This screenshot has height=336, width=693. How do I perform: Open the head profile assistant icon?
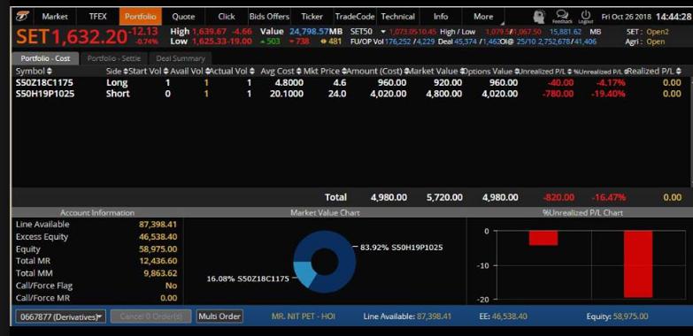click(538, 17)
